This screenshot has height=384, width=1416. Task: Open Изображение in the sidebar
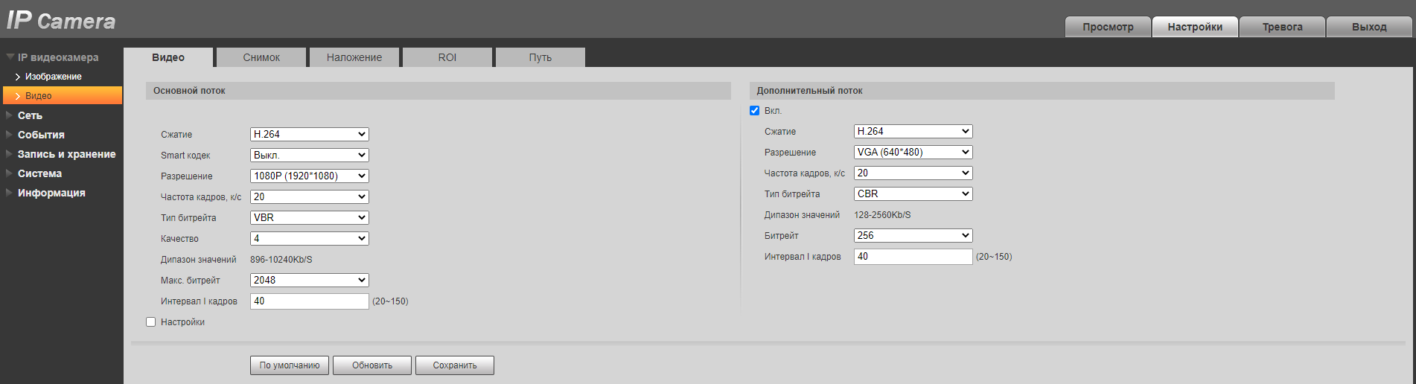click(53, 77)
